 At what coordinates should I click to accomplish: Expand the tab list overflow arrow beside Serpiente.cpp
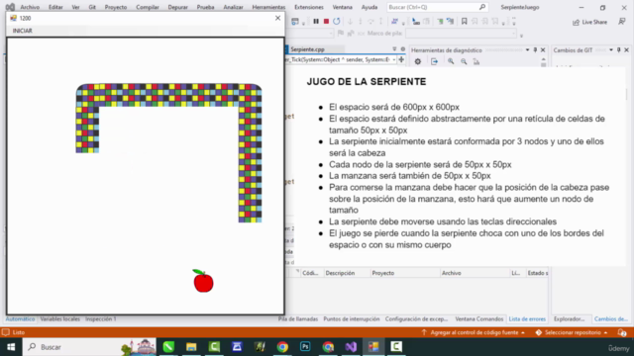394,49
